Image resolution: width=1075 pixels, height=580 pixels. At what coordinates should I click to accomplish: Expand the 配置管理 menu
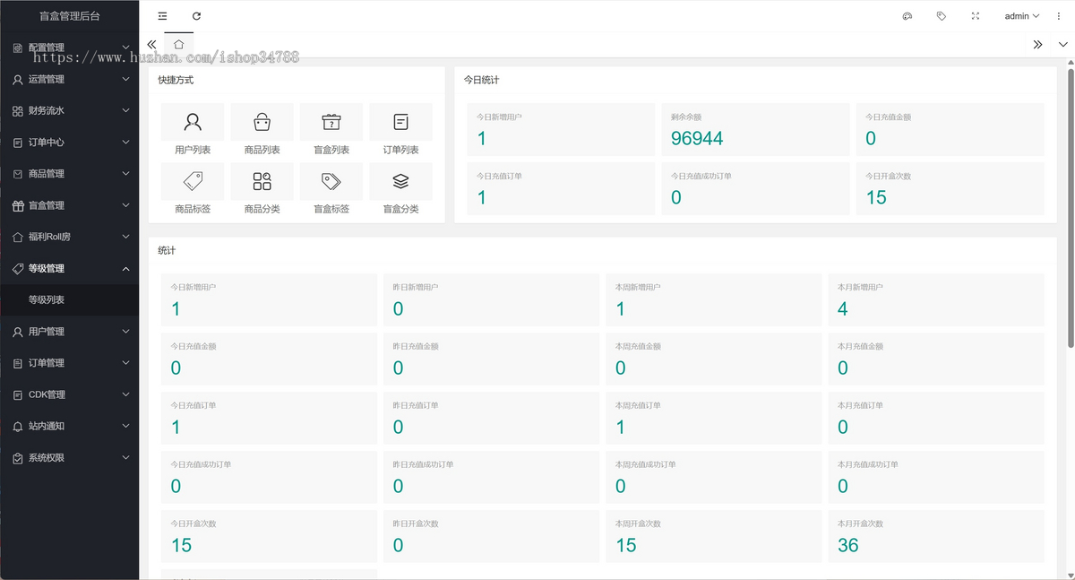70,48
